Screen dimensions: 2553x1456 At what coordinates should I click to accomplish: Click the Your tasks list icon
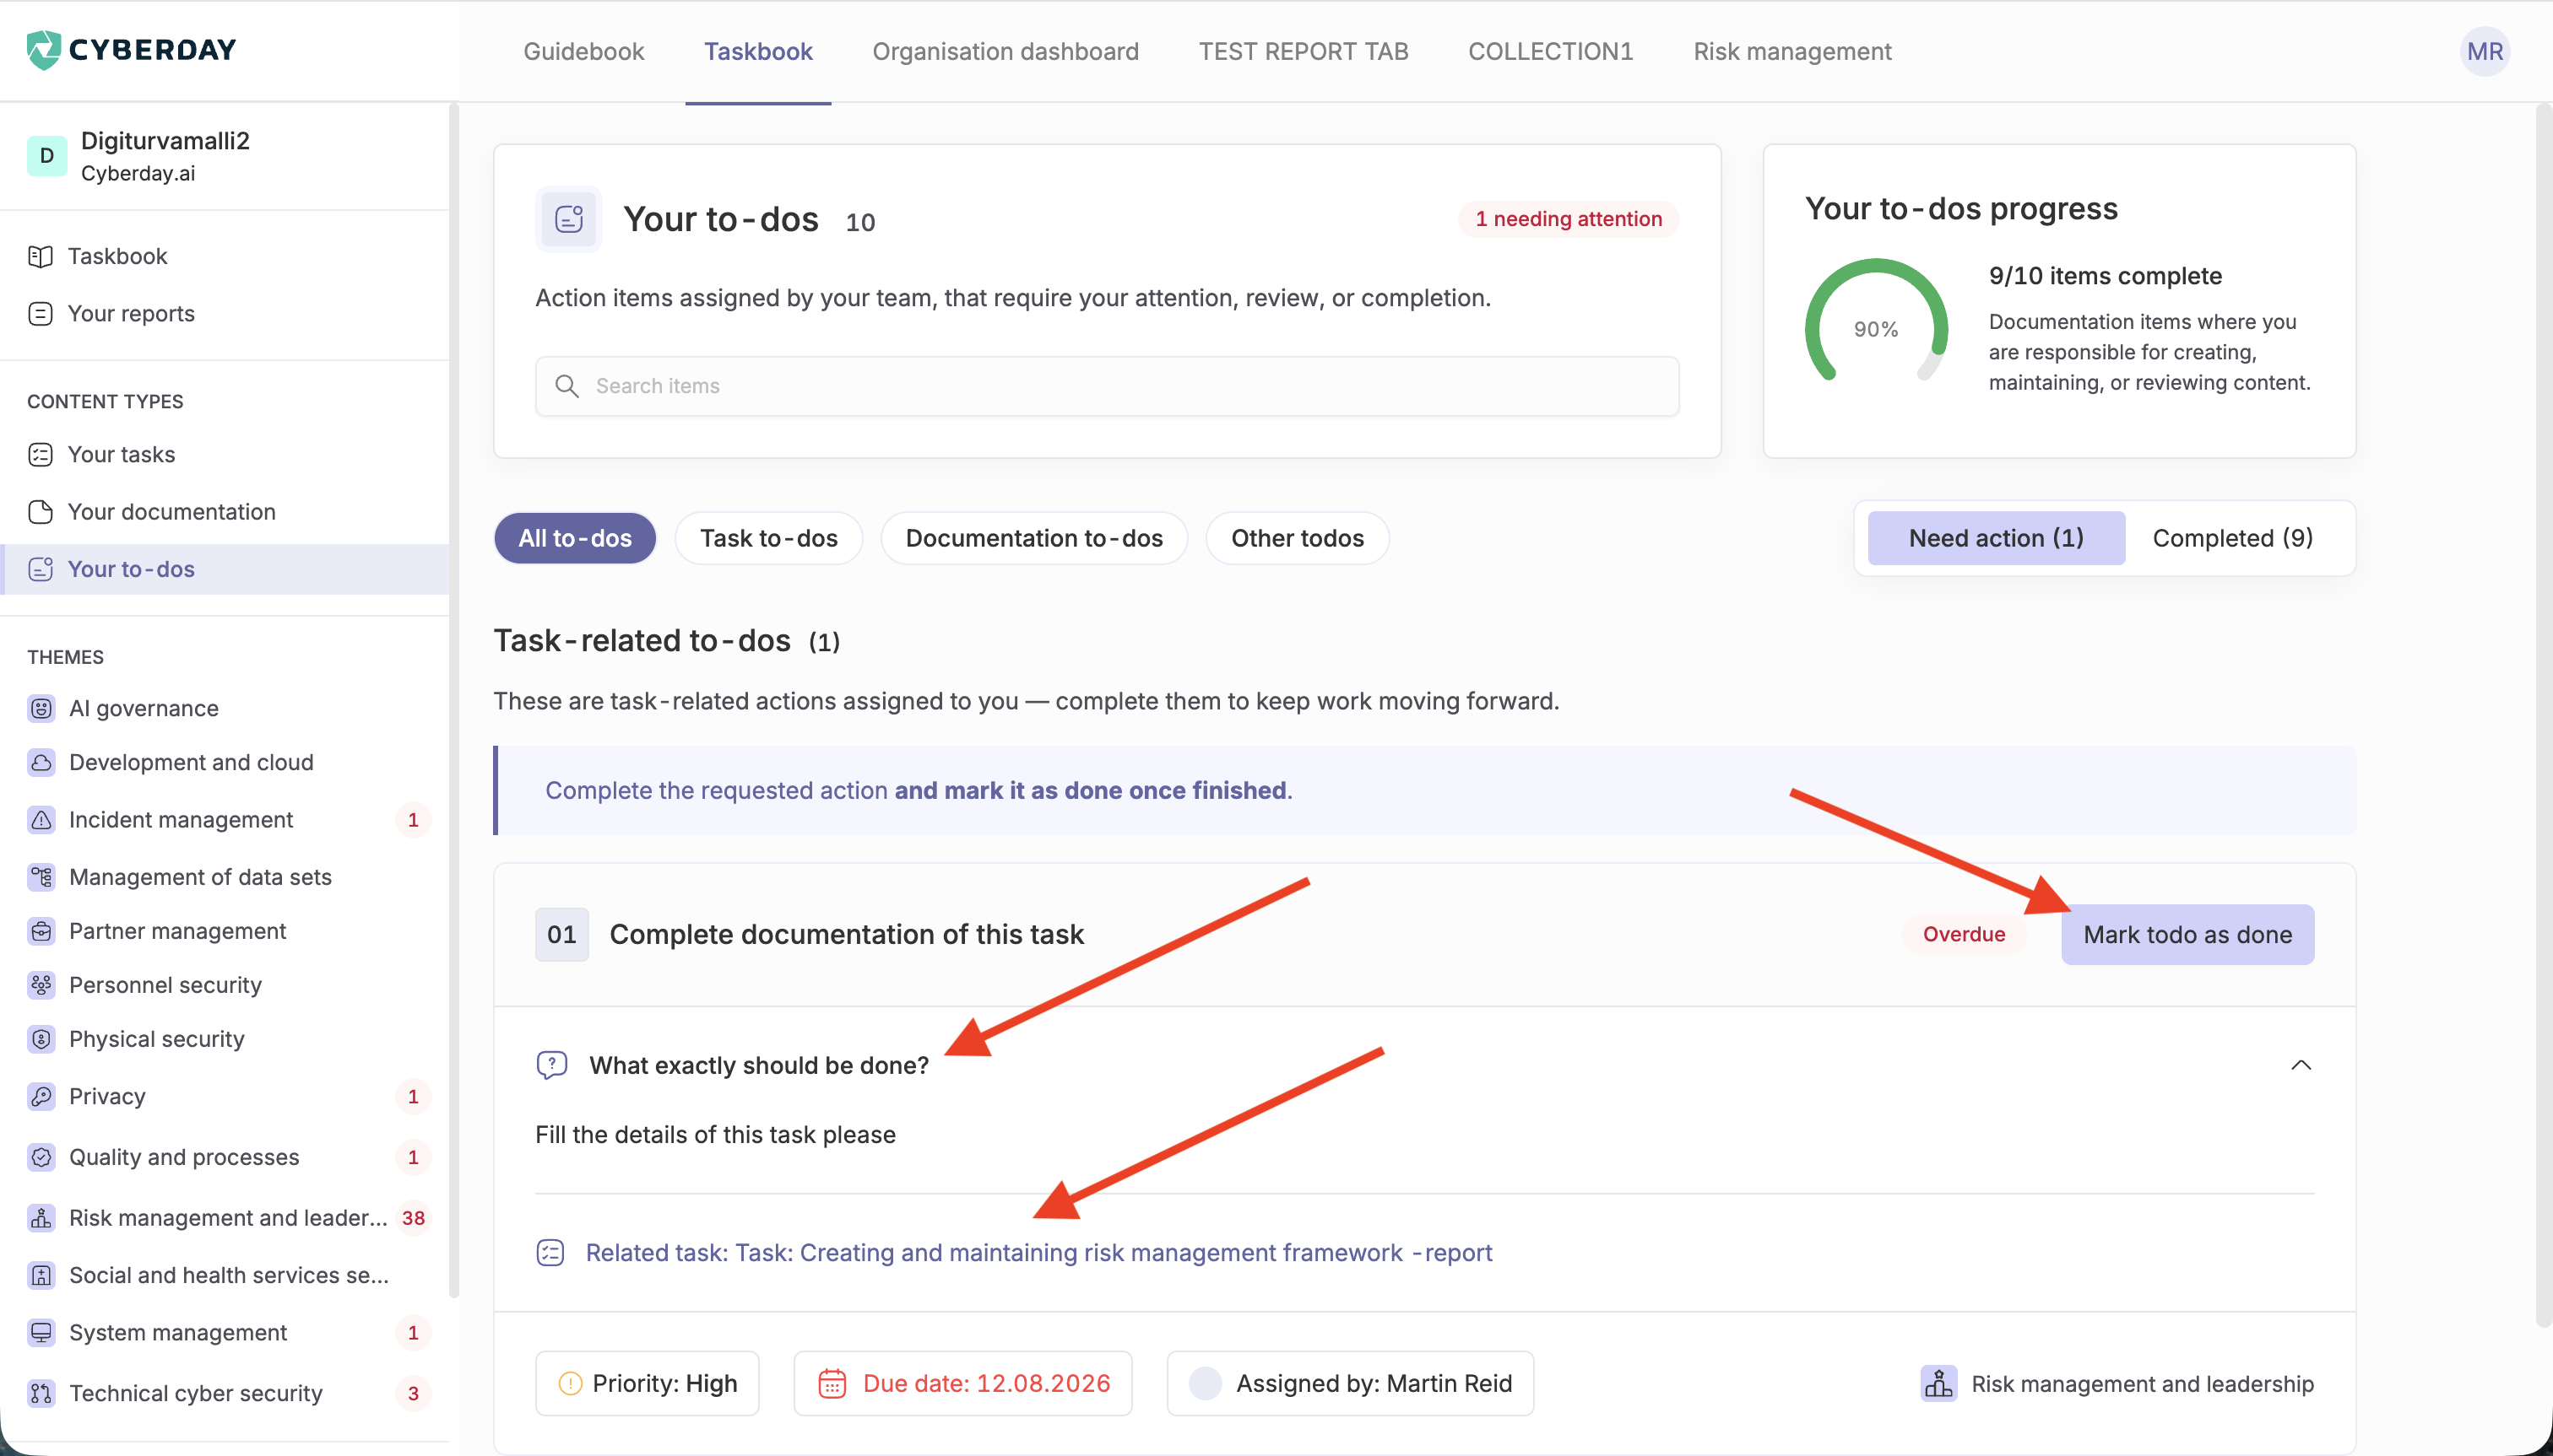40,455
